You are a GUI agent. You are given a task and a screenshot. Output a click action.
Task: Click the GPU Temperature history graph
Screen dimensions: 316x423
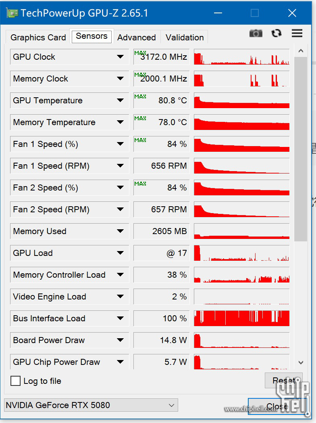coord(242,101)
